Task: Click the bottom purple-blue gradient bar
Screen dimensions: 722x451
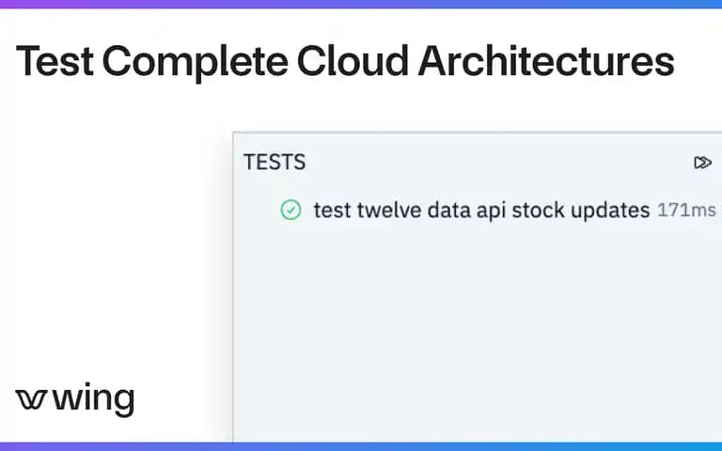Action: [x=361, y=446]
